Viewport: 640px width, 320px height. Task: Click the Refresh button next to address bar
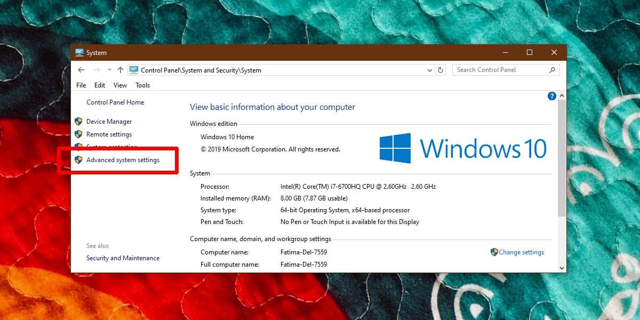click(441, 70)
